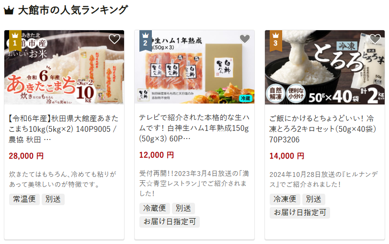
Task: Click the black crown icon beside ranking heading
Action: click(9, 11)
